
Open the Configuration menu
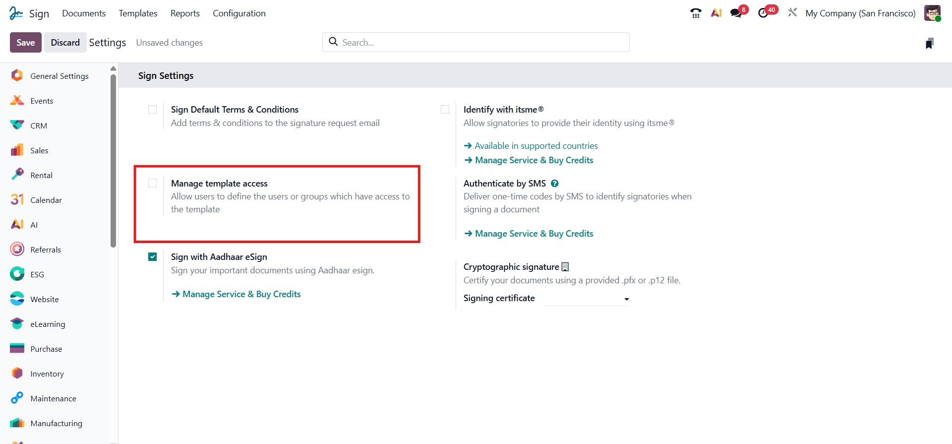[239, 13]
